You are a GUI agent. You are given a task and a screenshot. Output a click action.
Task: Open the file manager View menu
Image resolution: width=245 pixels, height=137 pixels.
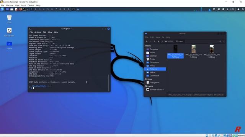tap(158, 37)
